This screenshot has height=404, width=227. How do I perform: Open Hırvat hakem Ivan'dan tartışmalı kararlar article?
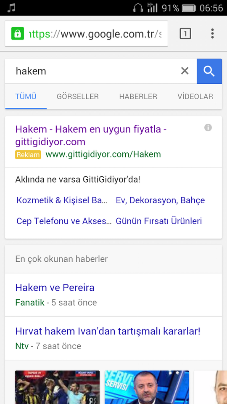[108, 331]
